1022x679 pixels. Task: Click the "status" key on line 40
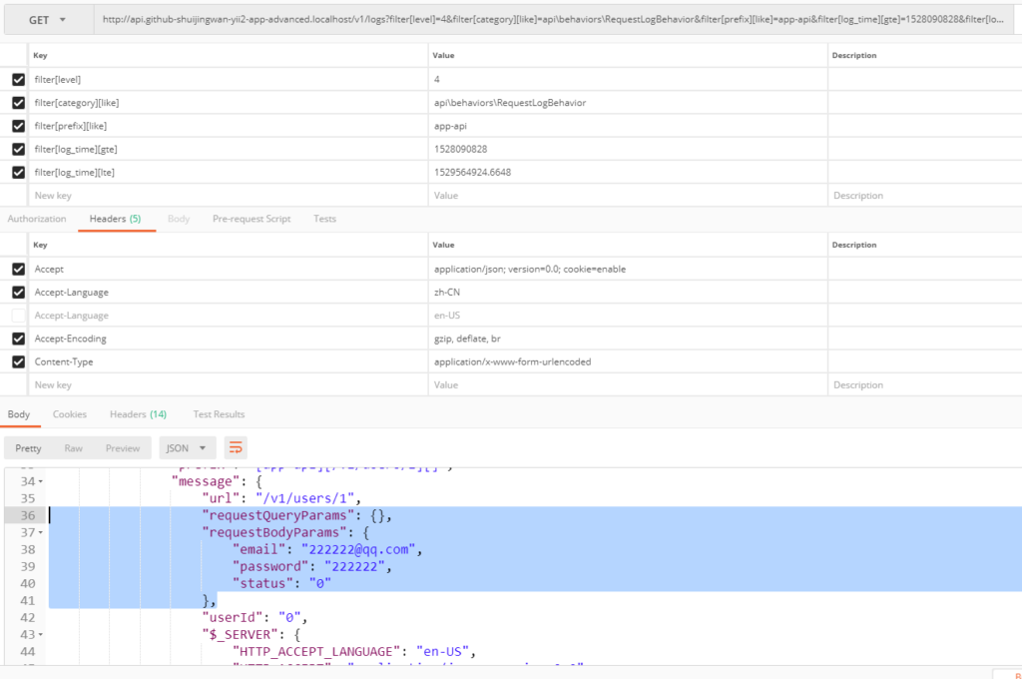262,583
